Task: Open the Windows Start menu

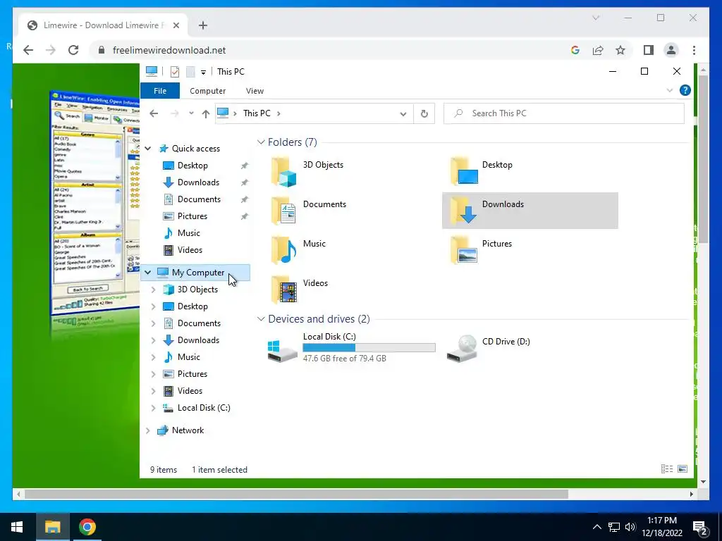Action: pos(17,527)
